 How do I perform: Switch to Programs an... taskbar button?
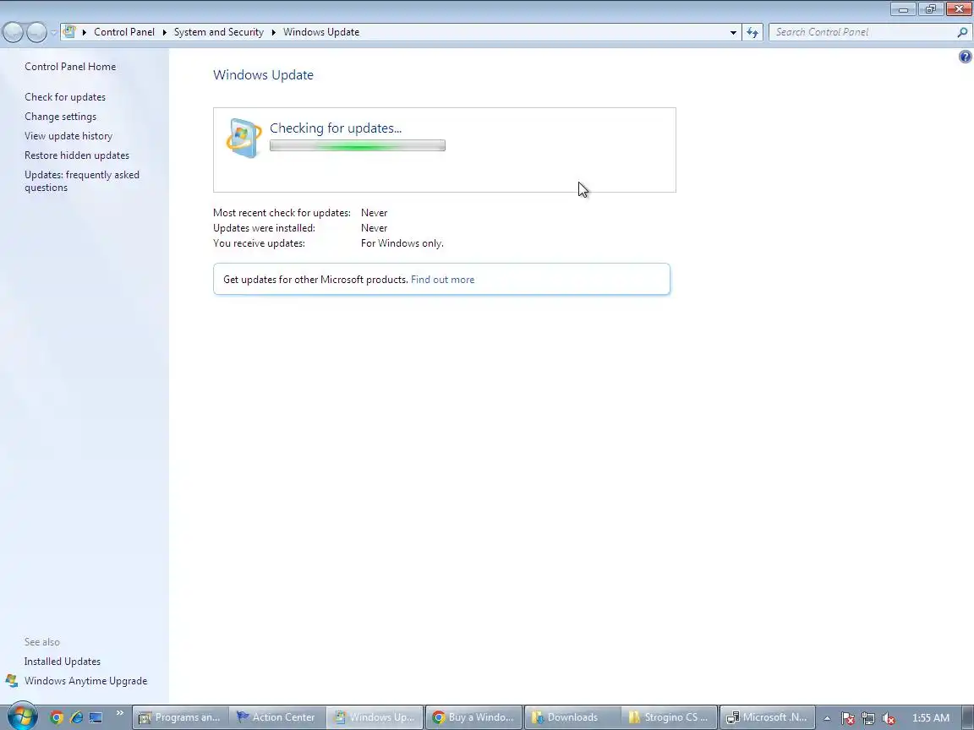(180, 717)
